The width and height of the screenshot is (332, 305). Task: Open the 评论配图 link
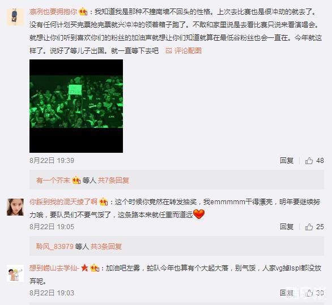[x=188, y=51]
